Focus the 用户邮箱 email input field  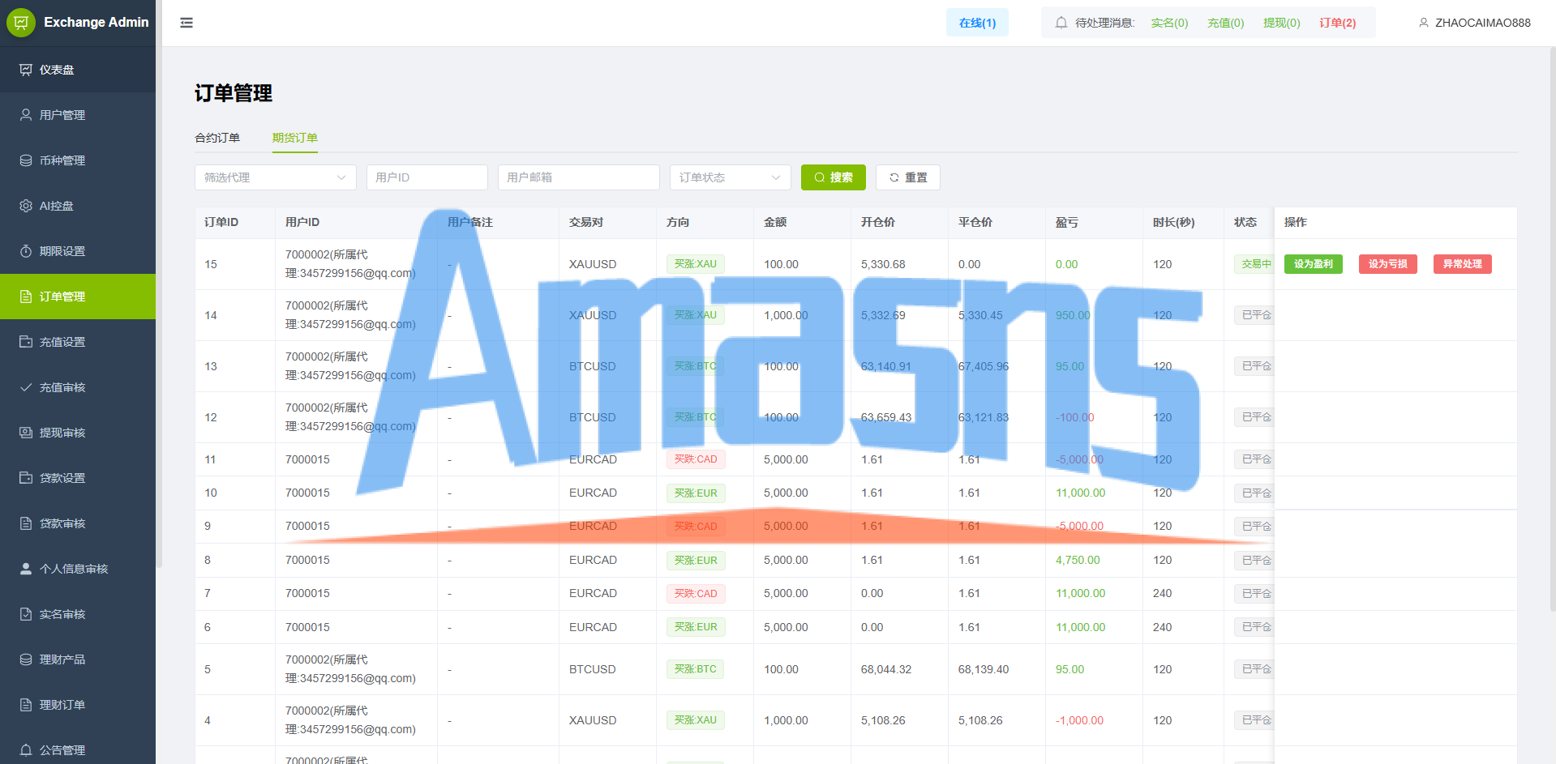(x=579, y=177)
